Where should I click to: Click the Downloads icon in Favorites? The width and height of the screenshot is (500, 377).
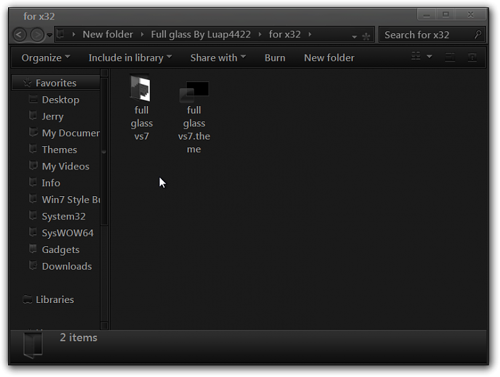coord(33,266)
